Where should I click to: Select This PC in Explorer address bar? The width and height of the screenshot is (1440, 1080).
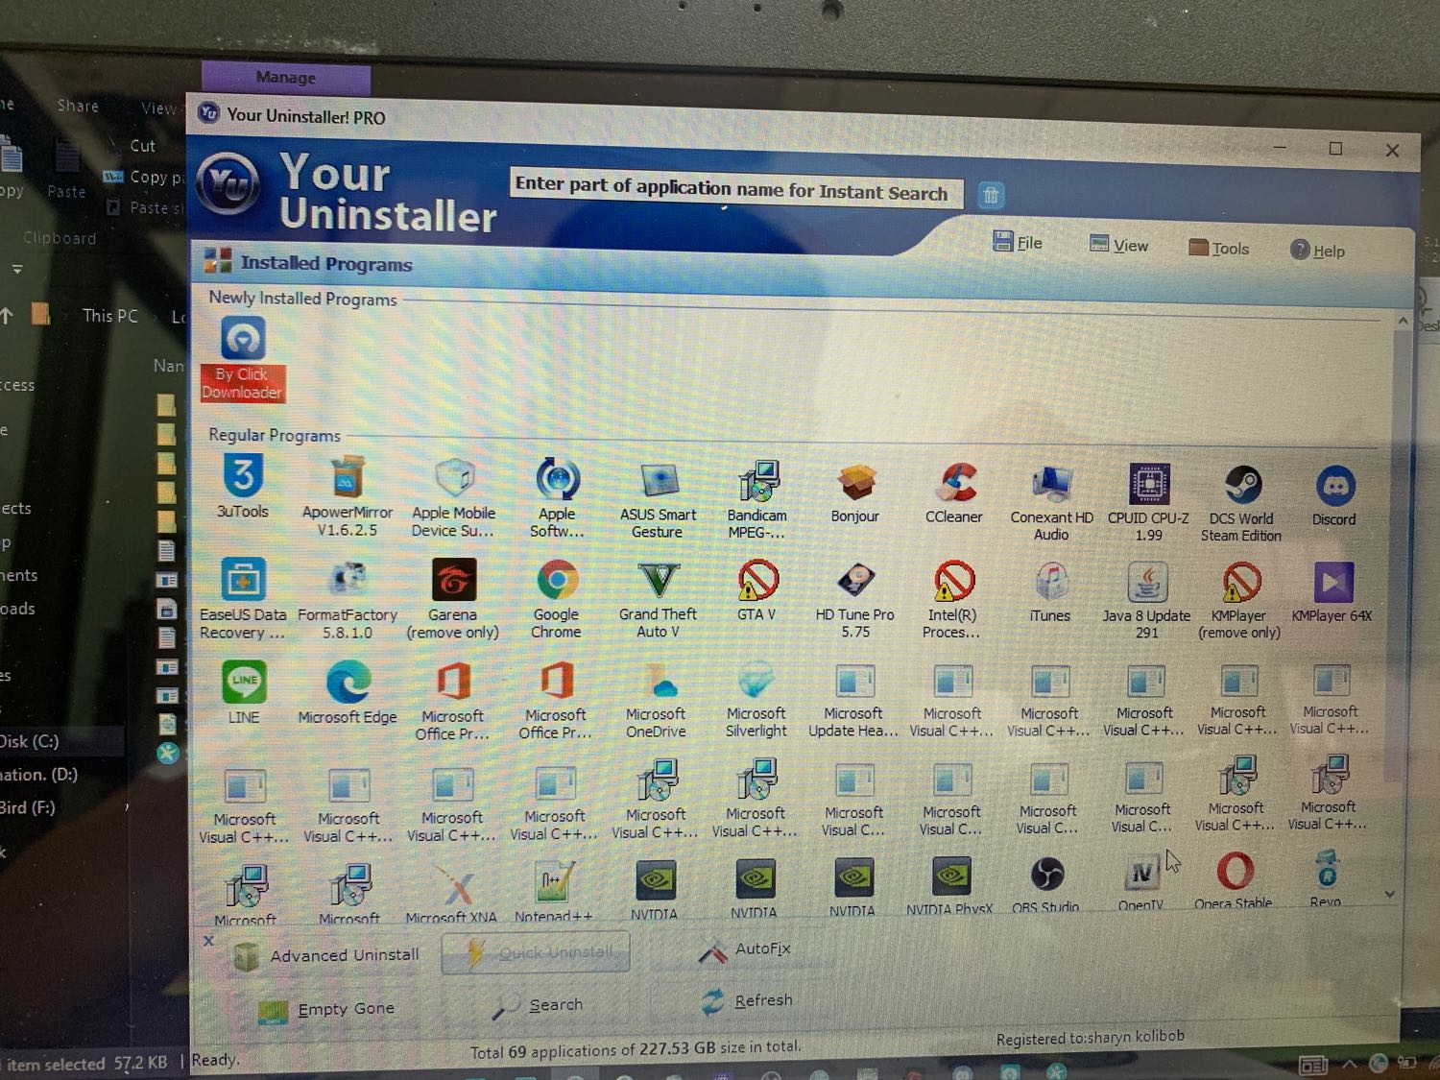tap(109, 316)
